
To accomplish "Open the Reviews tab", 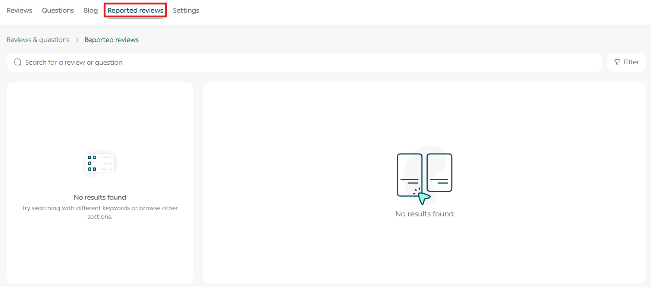I will point(19,10).
